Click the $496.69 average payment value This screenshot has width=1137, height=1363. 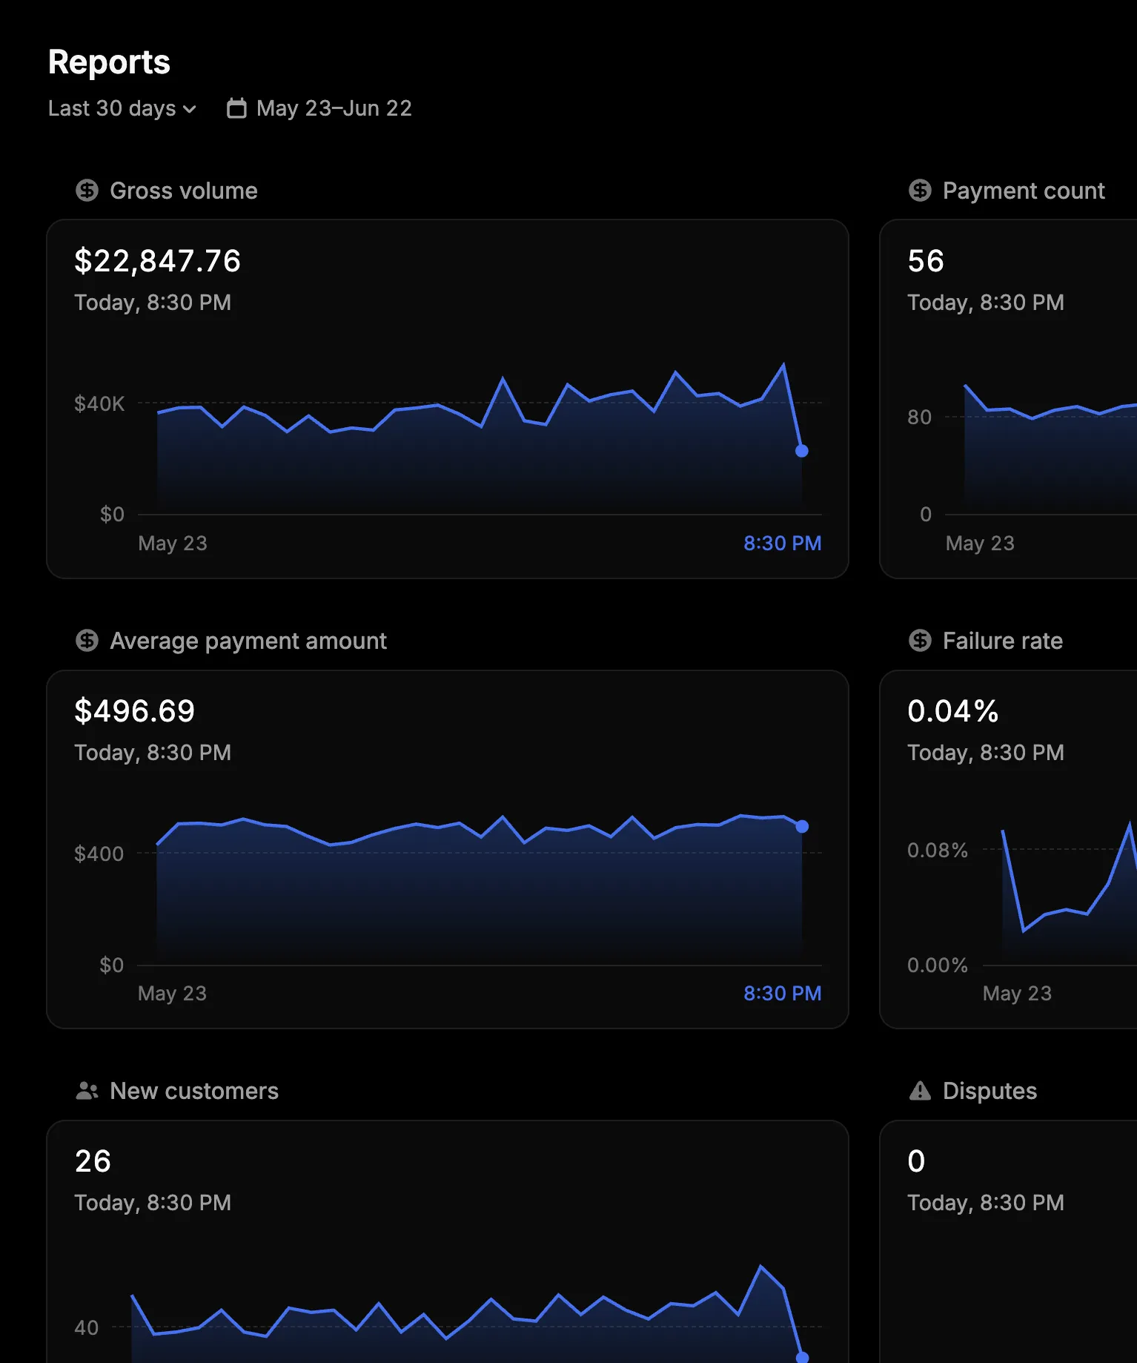(135, 711)
